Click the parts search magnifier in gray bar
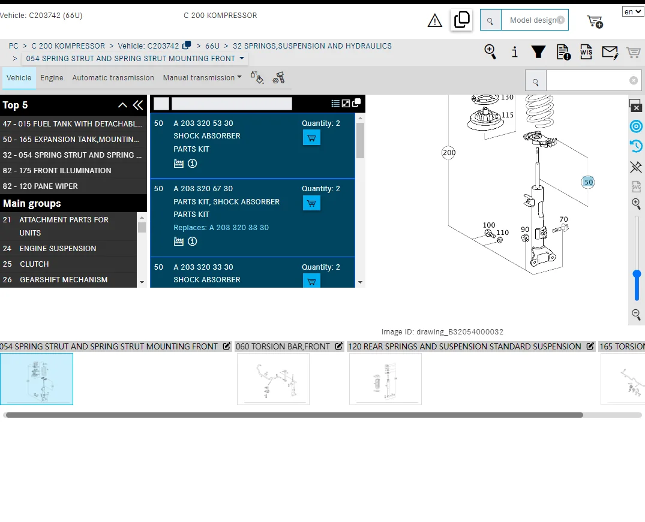645x522 pixels. 536,81
